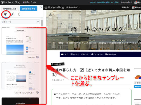Click the 変更を保存する save button
Image resolution: width=141 pixels, height=105 pixels.
click(28, 9)
